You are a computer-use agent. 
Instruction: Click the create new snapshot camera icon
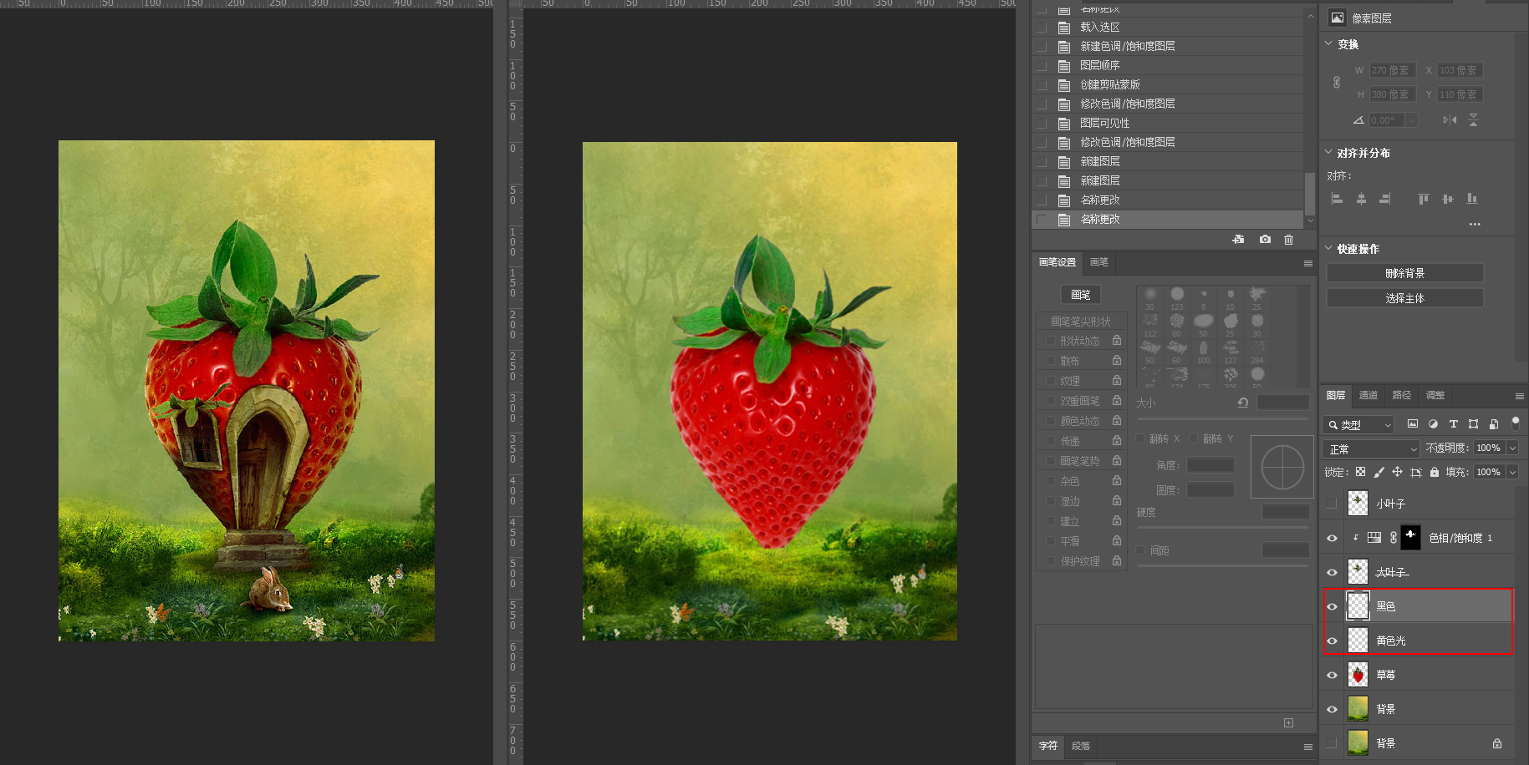click(1265, 240)
